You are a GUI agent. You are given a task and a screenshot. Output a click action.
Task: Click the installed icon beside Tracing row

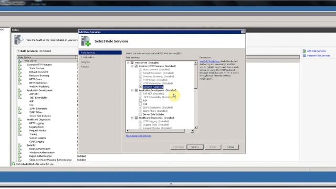point(20,134)
